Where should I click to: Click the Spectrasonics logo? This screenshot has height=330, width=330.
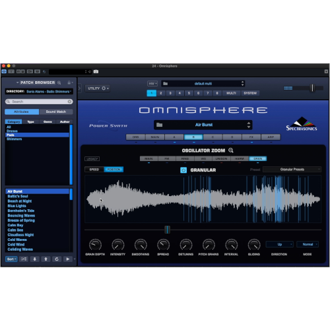coord(302,124)
